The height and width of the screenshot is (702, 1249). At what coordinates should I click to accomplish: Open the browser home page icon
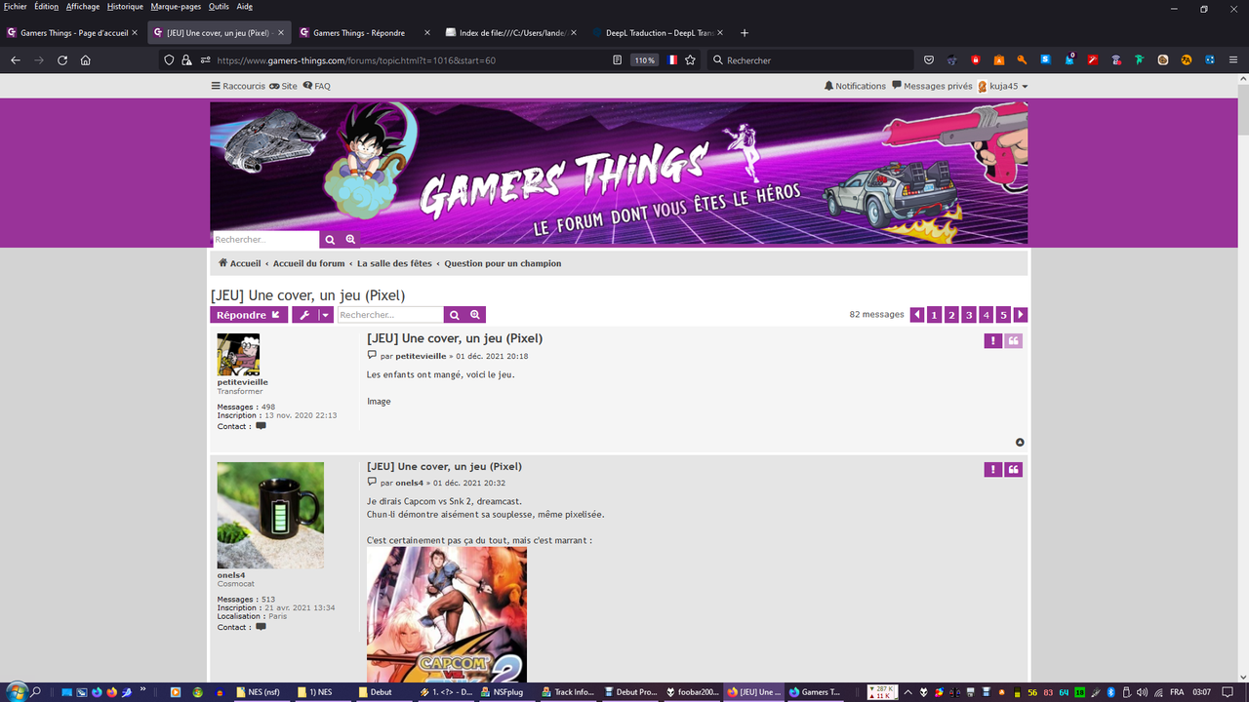pyautogui.click(x=86, y=59)
